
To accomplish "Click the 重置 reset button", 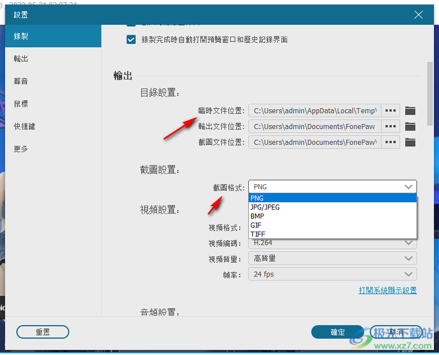I will pos(43,332).
